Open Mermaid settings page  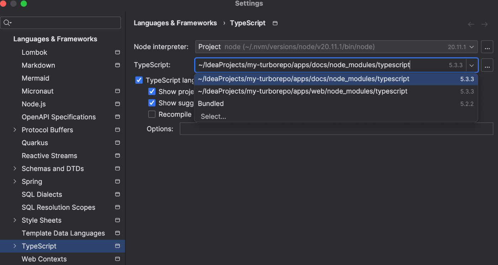tap(36, 78)
